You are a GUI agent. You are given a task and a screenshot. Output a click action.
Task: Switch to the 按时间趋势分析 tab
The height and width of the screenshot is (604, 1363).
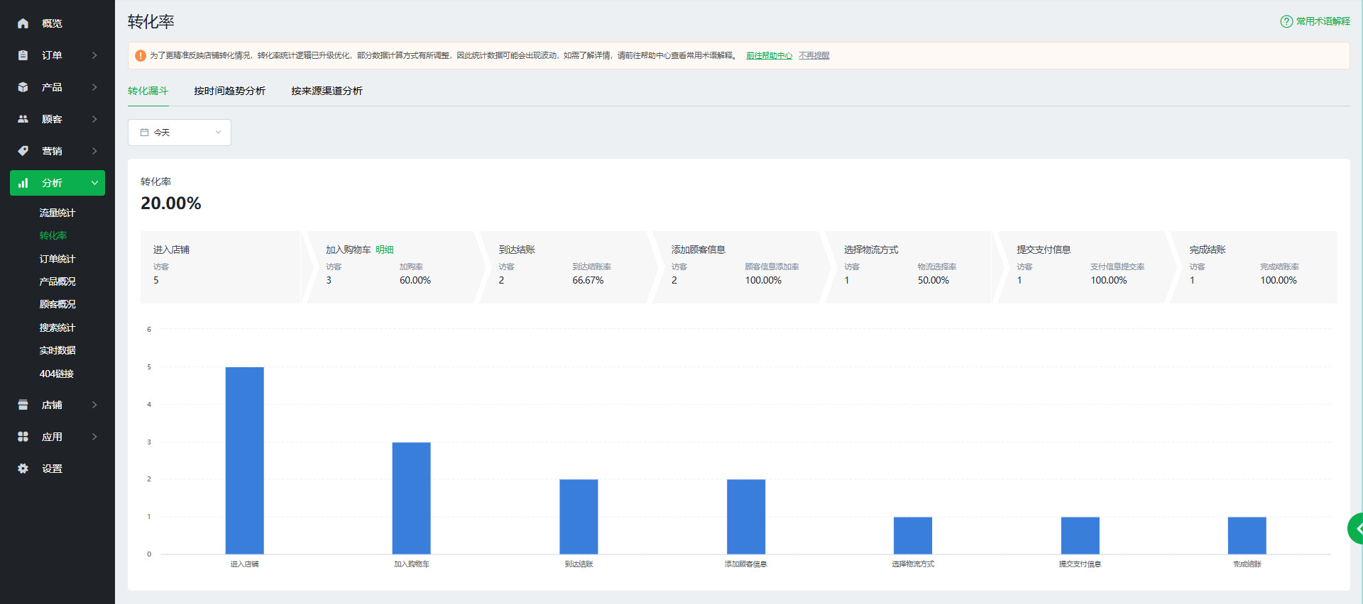click(229, 91)
